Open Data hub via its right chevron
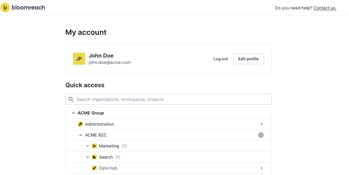This screenshot has width=349, height=175. tap(262, 168)
